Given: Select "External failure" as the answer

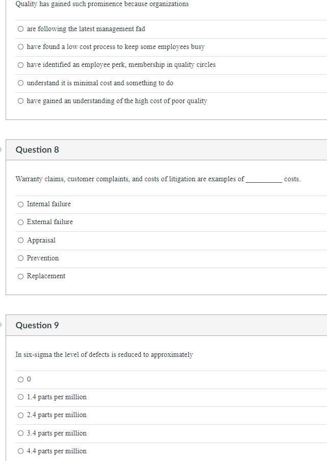Looking at the screenshot, I should [x=20, y=222].
